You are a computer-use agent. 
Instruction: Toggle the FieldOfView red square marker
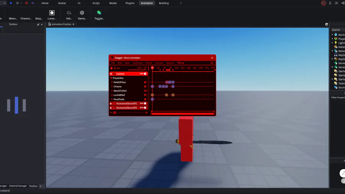coord(145,82)
